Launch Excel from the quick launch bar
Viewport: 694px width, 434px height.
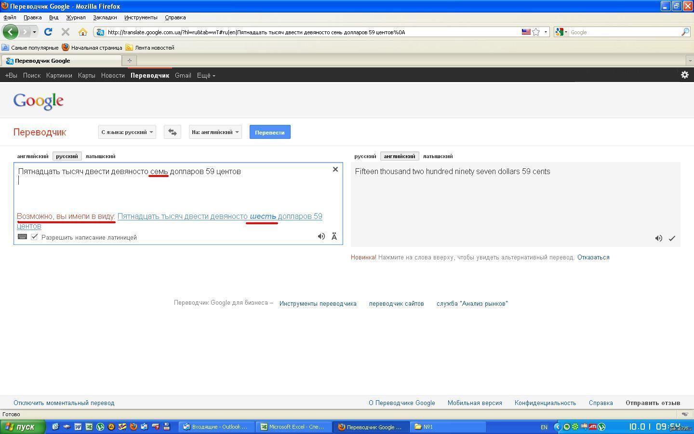coord(89,427)
